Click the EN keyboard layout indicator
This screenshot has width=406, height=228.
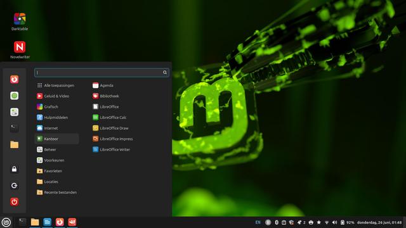pyautogui.click(x=258, y=222)
